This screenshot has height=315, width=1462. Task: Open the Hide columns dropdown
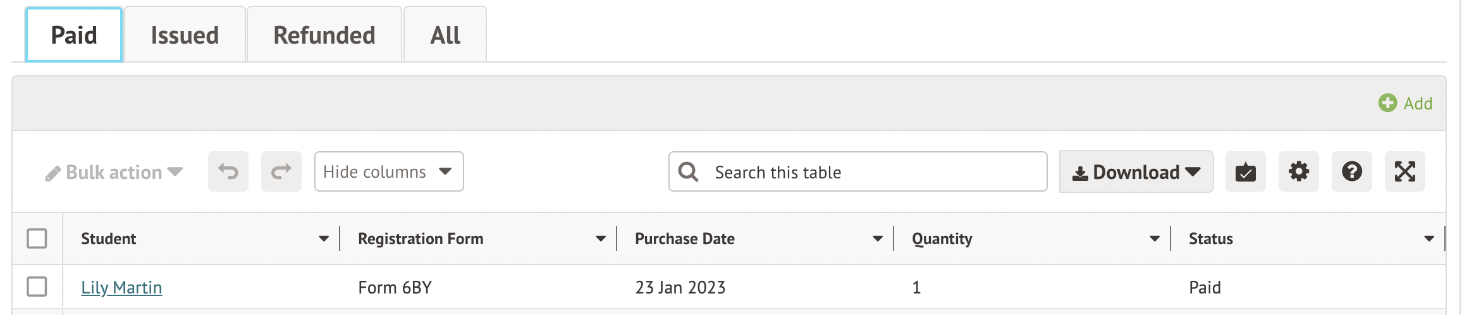pyautogui.click(x=388, y=171)
